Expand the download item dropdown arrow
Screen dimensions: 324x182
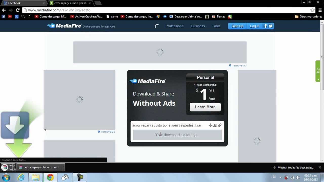point(63,167)
